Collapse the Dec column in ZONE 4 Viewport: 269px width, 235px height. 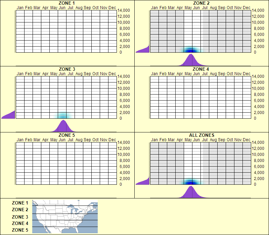246,73
